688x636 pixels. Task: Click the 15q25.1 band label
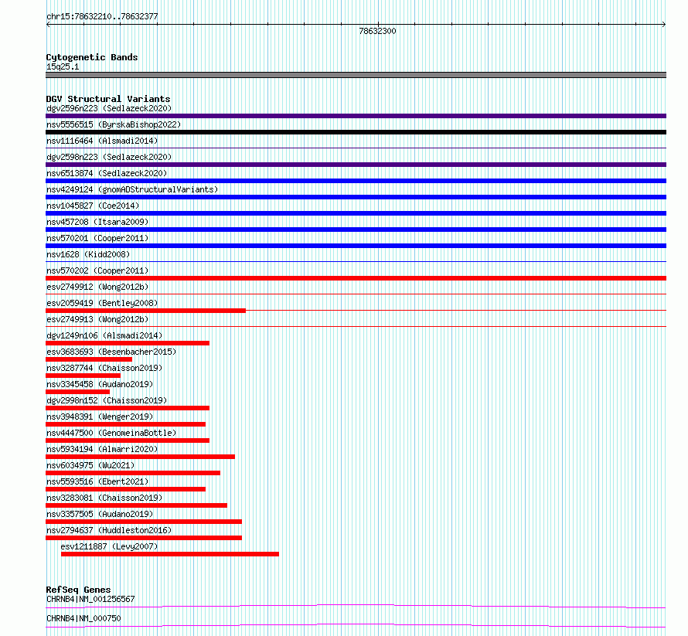[63, 66]
